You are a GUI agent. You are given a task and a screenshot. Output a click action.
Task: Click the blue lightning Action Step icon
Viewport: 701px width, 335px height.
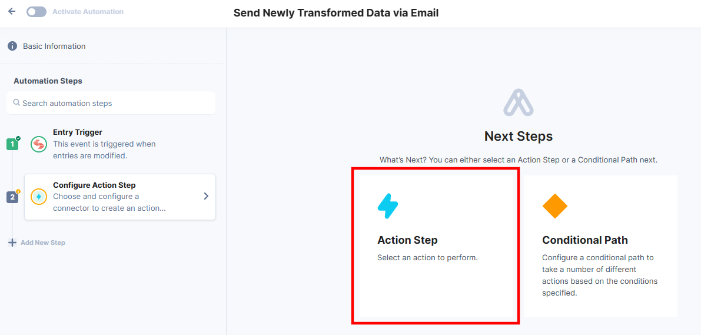pos(388,206)
